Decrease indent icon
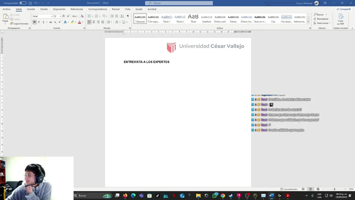Viewport: 355px width, 200px height. coord(112,16)
